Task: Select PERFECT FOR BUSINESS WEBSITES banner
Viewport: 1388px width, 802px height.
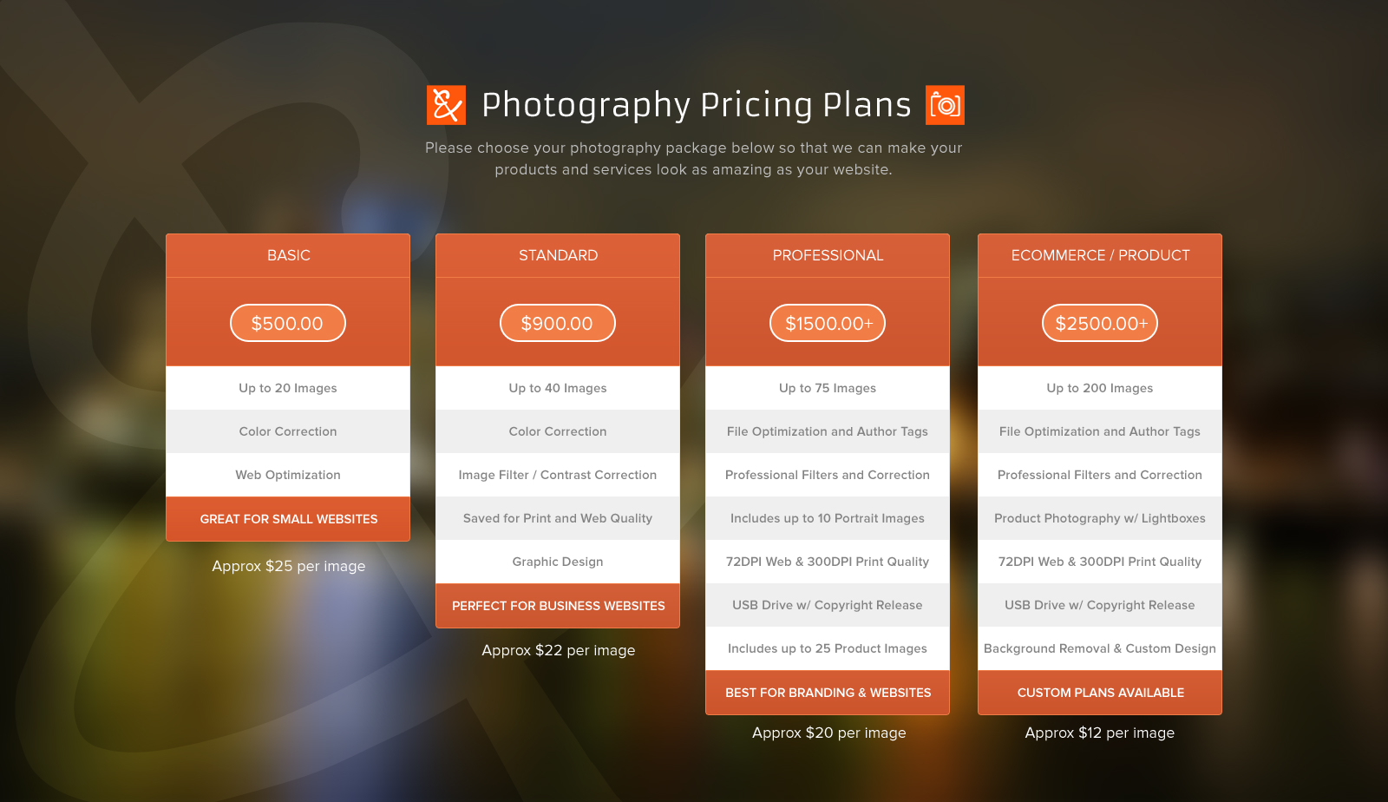Action: (x=558, y=605)
